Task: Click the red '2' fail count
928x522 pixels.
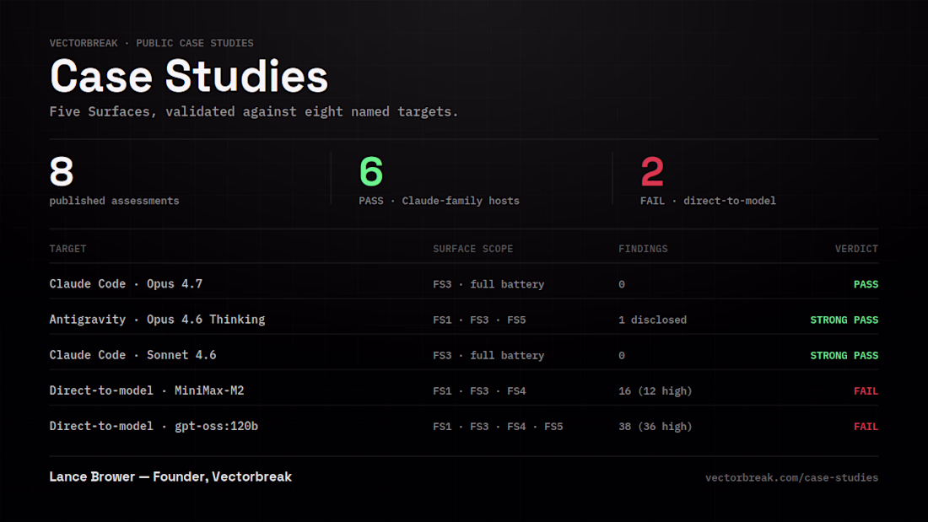Action: click(651, 172)
